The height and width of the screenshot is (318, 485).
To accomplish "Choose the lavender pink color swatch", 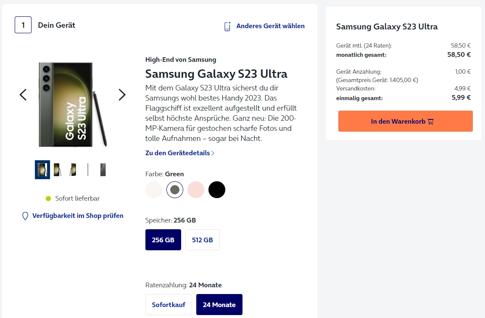I will [196, 190].
